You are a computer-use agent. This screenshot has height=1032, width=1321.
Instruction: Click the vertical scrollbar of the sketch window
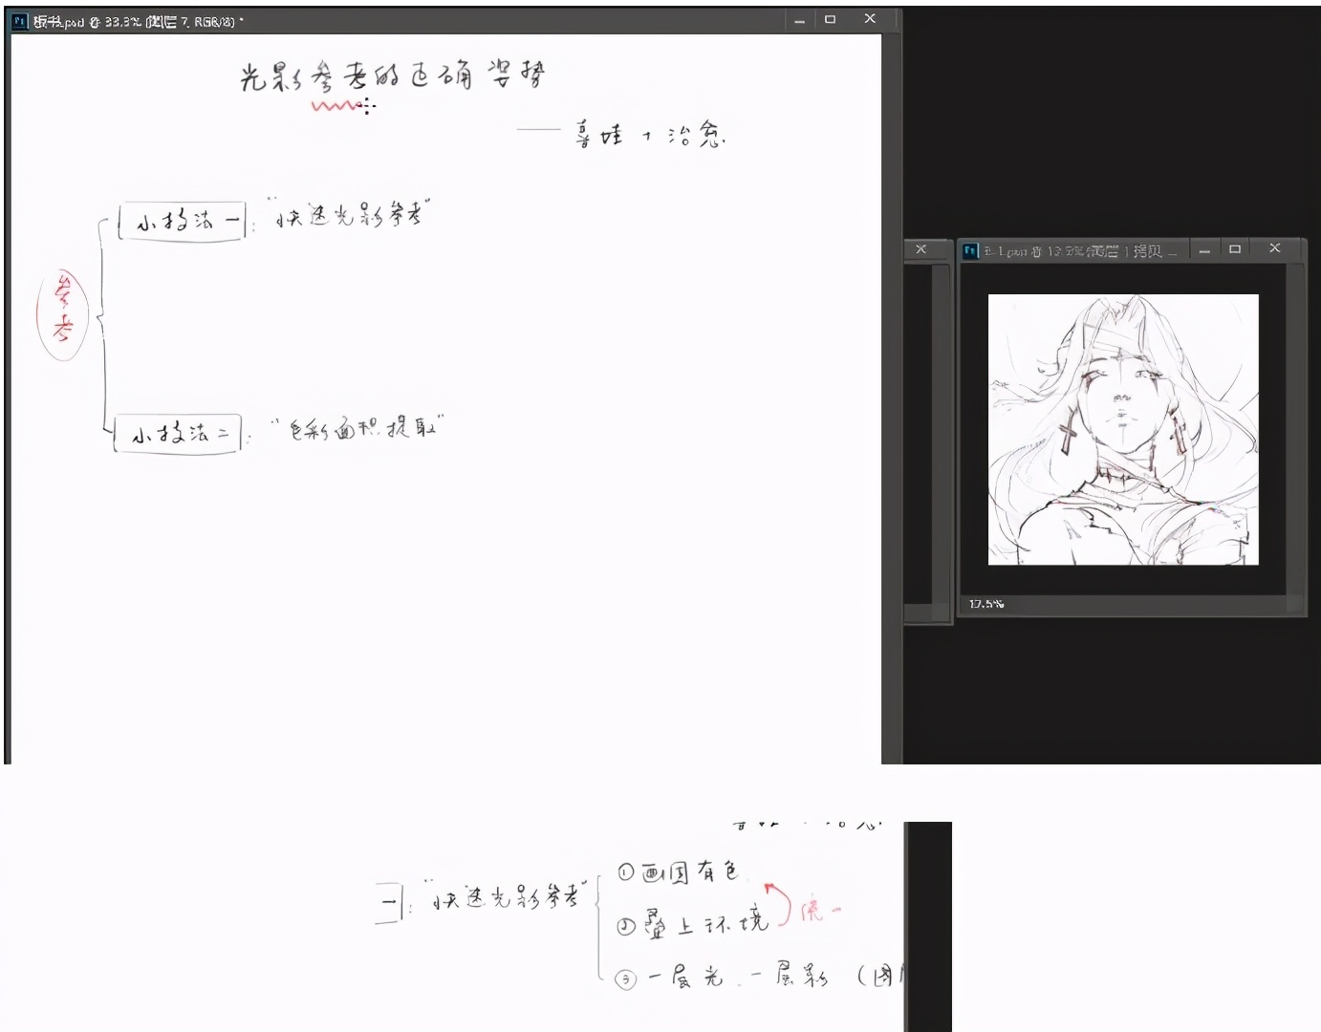[x=1296, y=430]
